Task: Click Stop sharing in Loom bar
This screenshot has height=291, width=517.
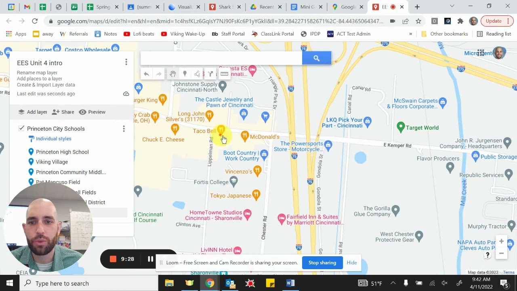Action: point(322,263)
